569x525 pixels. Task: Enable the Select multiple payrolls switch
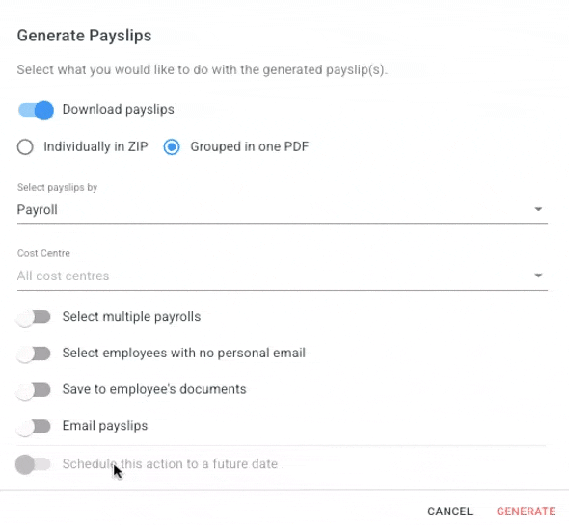34,317
